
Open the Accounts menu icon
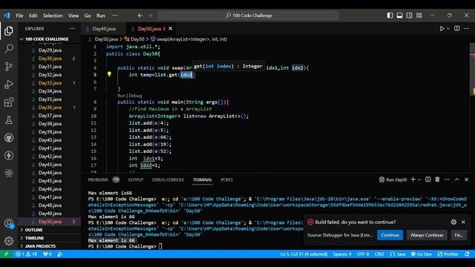[x=9, y=224]
